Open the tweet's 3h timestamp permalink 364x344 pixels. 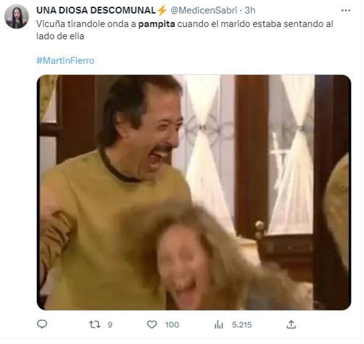point(250,11)
